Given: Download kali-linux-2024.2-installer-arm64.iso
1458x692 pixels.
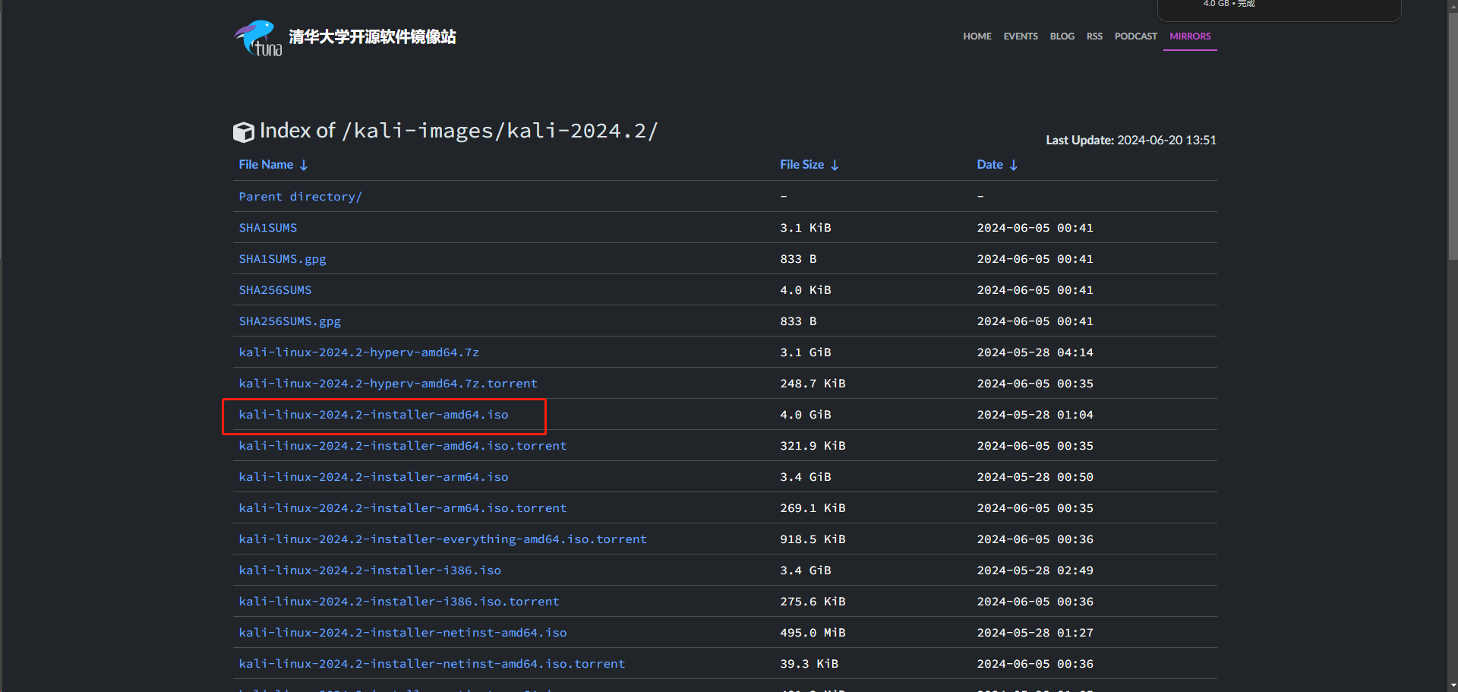Looking at the screenshot, I should pos(374,477).
